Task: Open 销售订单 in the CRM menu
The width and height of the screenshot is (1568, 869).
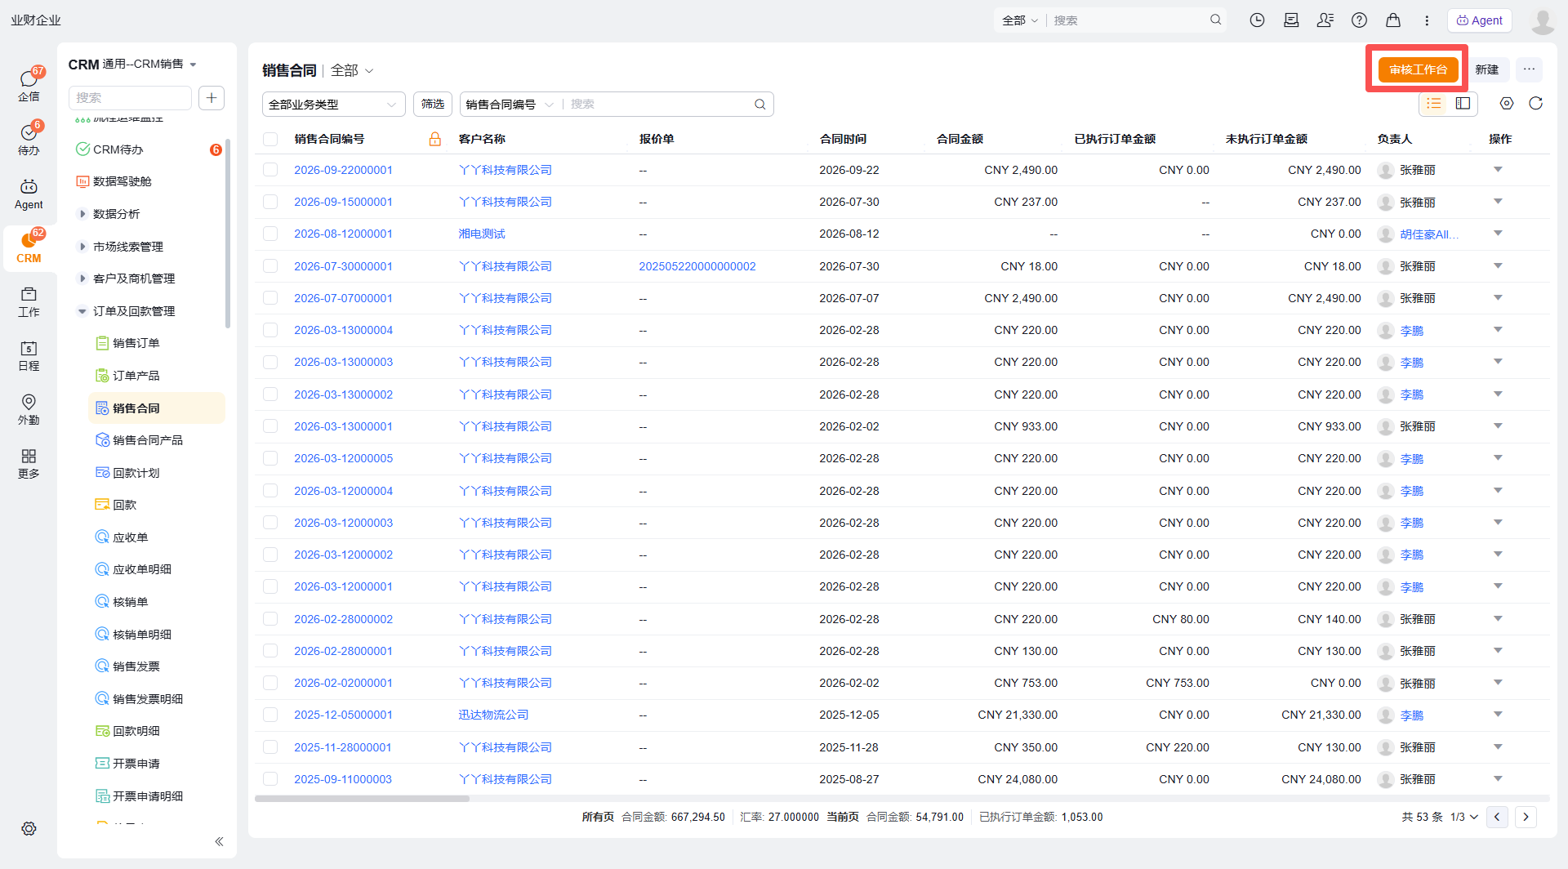Action: [136, 343]
